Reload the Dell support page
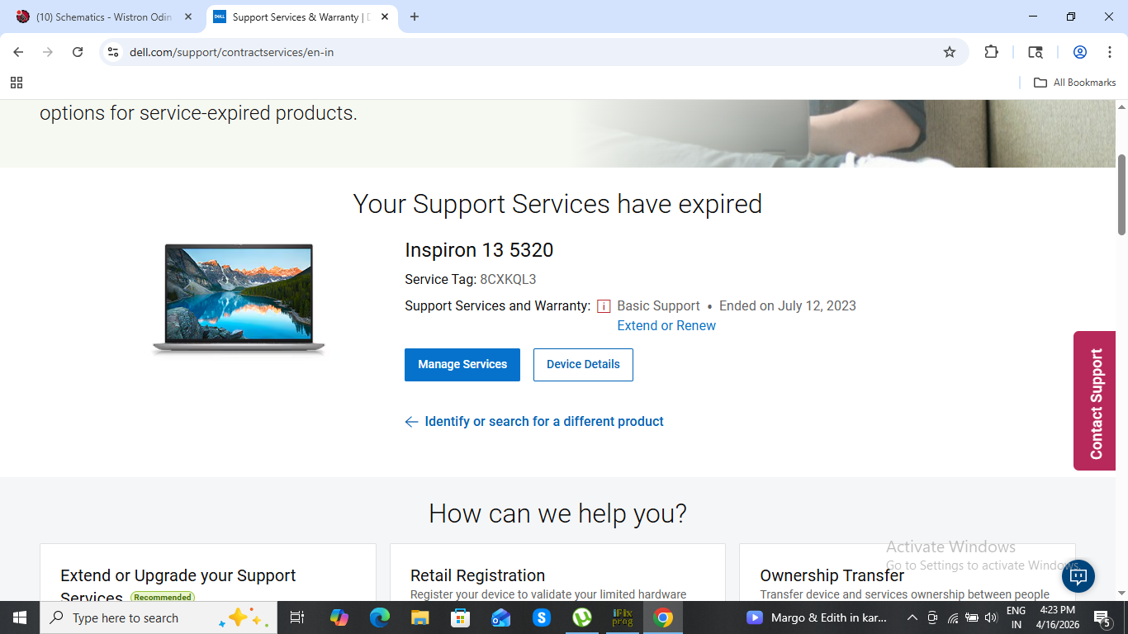Viewport: 1128px width, 634px height. click(x=77, y=51)
